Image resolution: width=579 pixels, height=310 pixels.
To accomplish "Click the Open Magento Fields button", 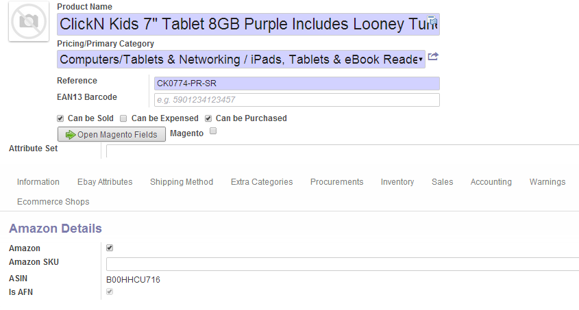I will pos(112,135).
